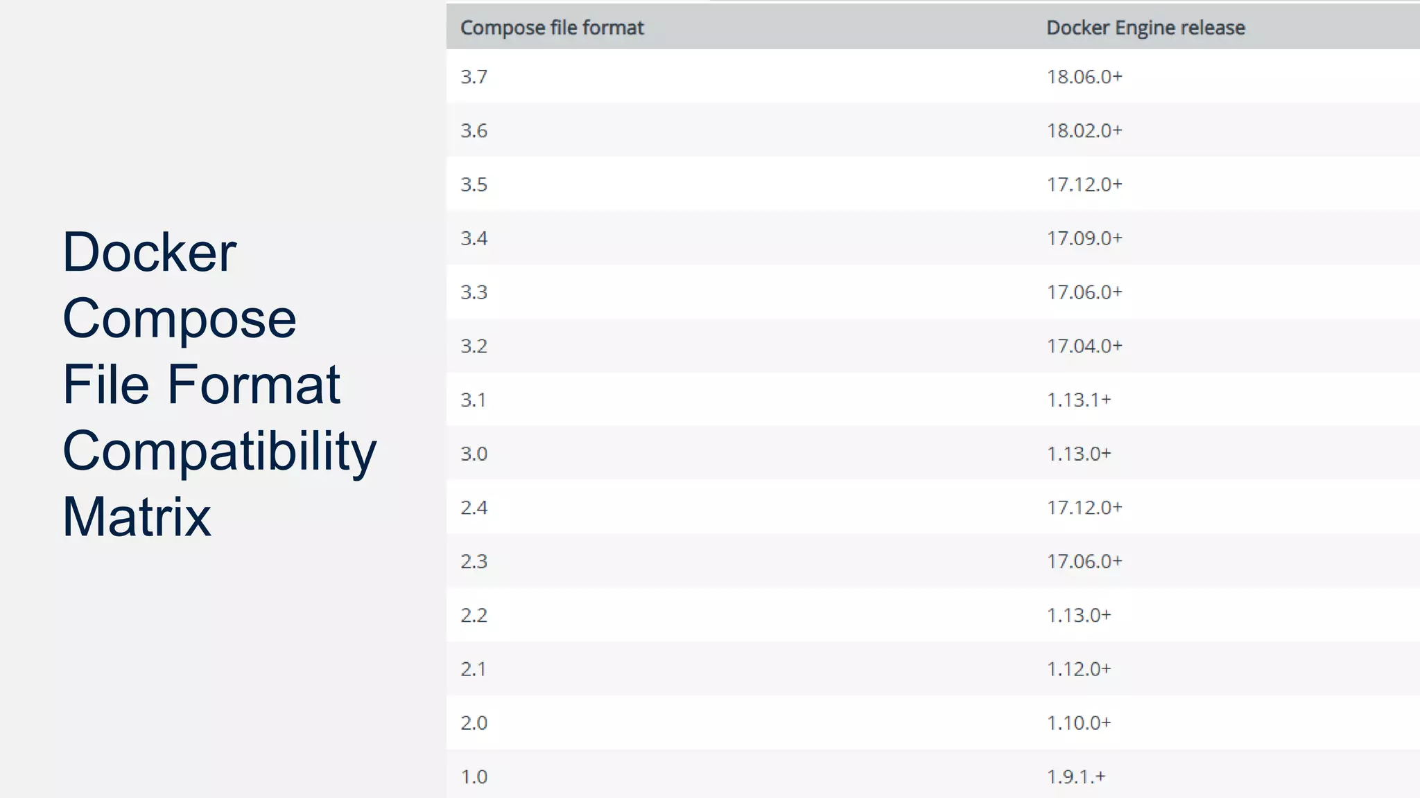Click engine release value 18.06.0+
1420x798 pixels.
(1084, 77)
